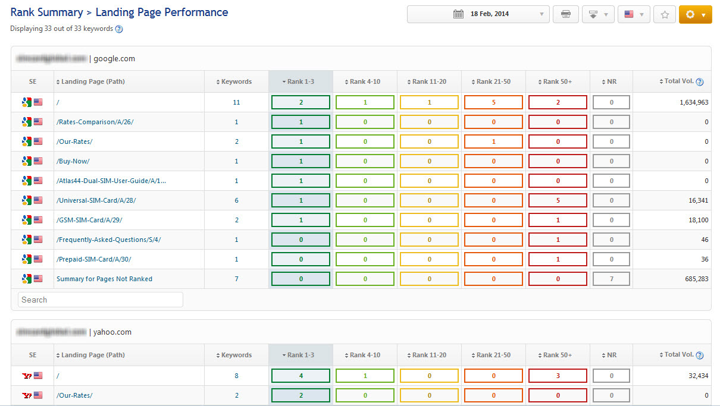
Task: Click the Search field under Google table
Action: (100, 300)
